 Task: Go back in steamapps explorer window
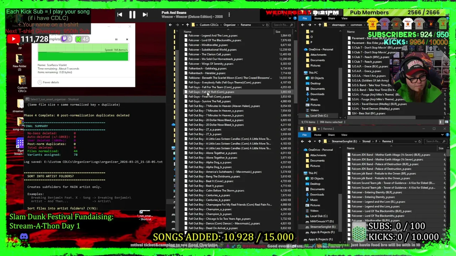pos(302,25)
